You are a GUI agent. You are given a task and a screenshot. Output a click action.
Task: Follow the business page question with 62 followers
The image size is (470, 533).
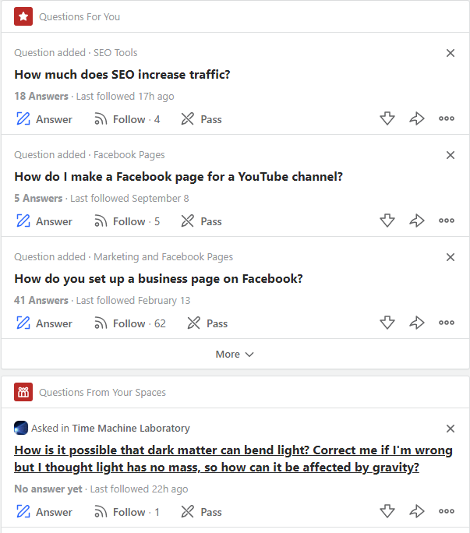(x=130, y=323)
